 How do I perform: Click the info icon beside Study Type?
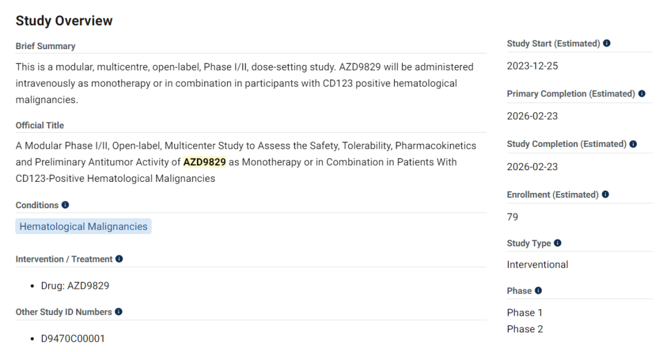(557, 243)
